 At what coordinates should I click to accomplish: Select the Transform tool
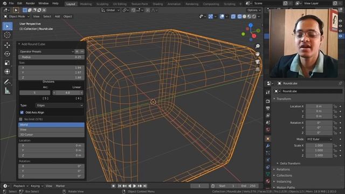click(7, 72)
